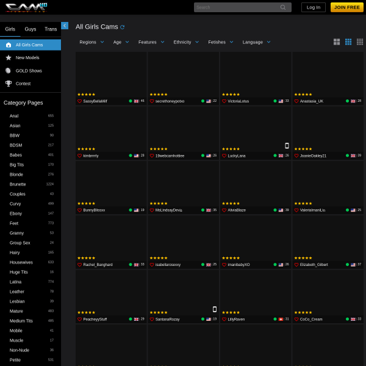Screen dimensions: 366x366
Task: Click the Contest trophy icon
Action: click(9, 84)
